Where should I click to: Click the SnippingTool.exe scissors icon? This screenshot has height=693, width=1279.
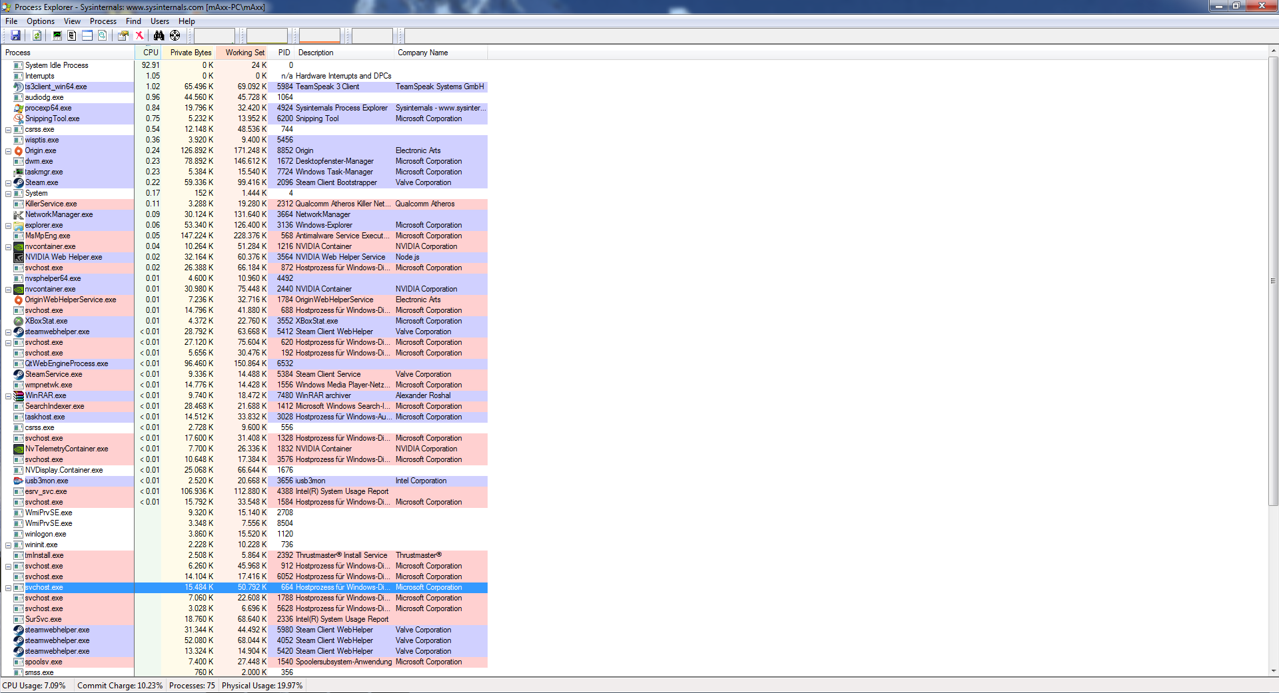click(19, 118)
